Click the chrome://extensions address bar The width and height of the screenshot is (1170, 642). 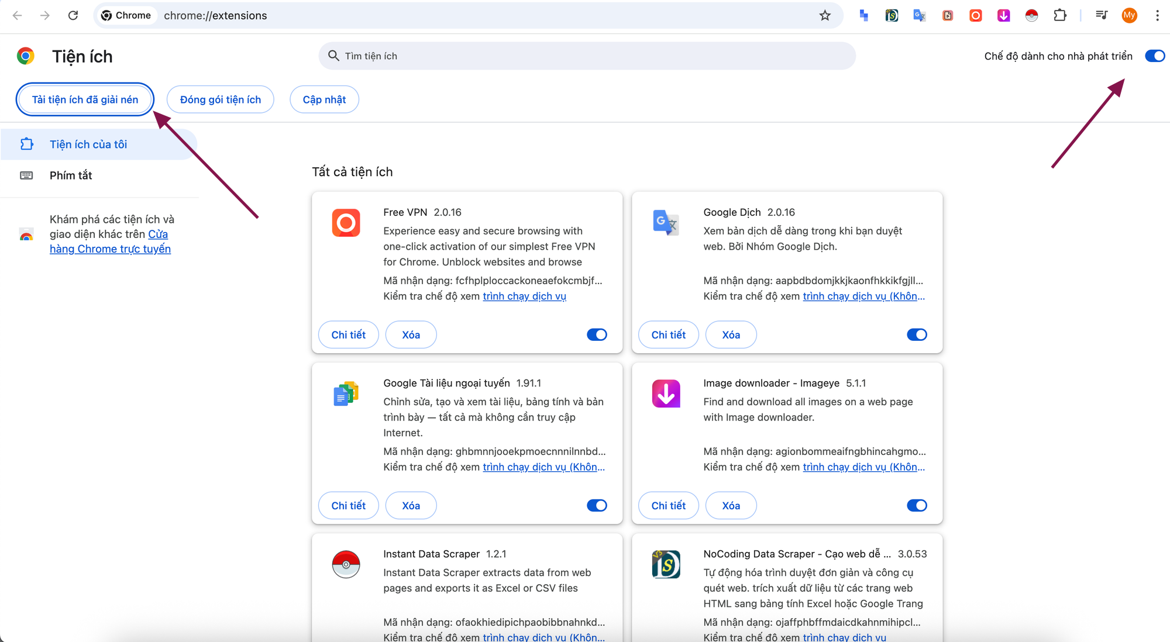coord(468,16)
